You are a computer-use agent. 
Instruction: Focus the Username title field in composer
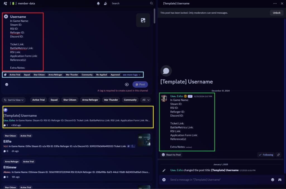[18, 16]
